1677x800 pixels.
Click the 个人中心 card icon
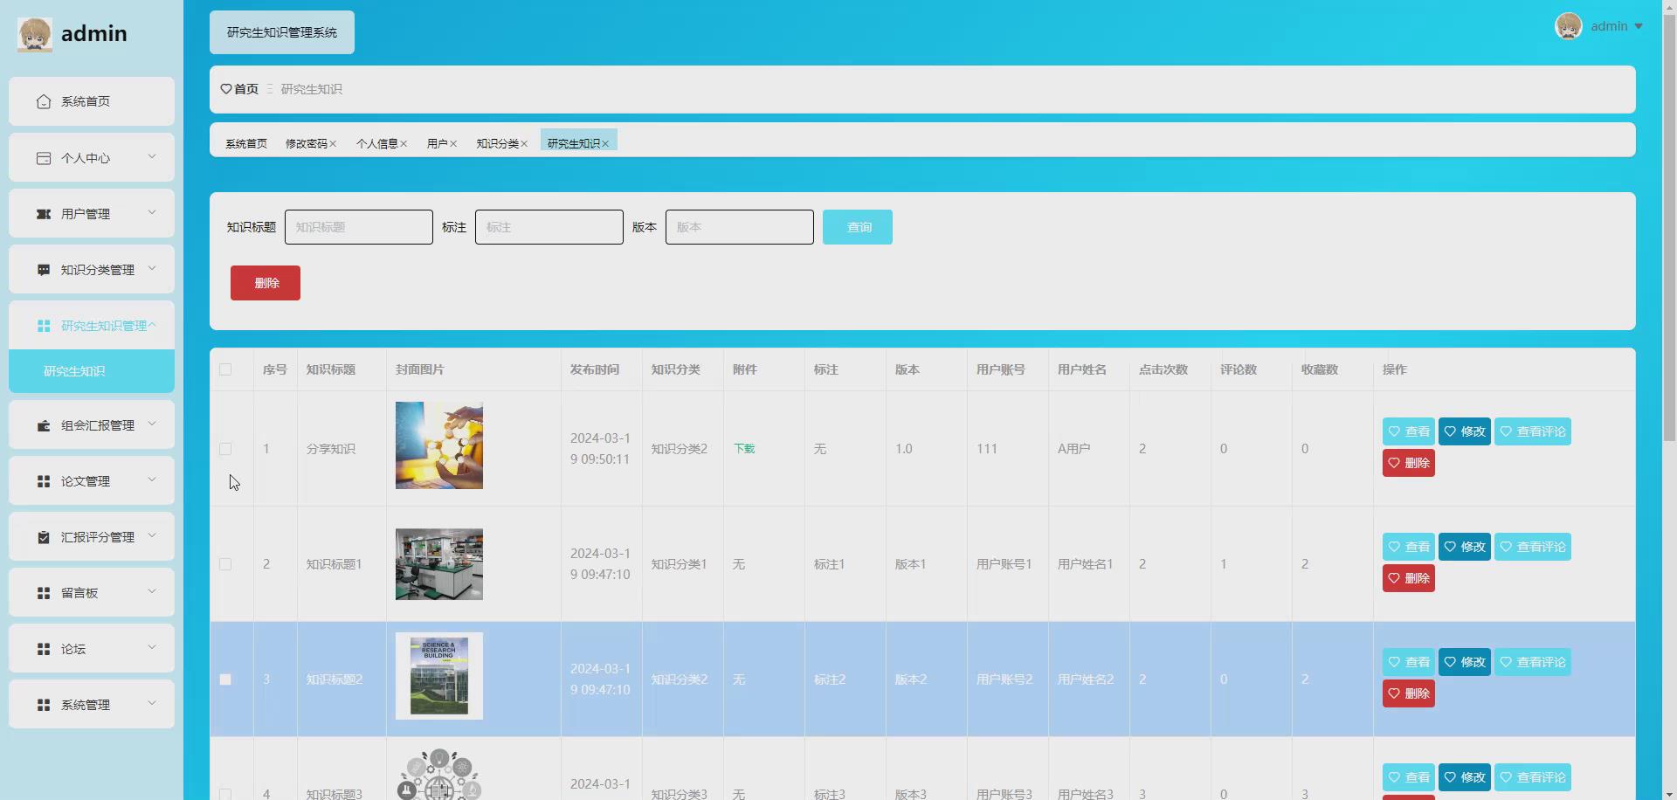pyautogui.click(x=44, y=158)
